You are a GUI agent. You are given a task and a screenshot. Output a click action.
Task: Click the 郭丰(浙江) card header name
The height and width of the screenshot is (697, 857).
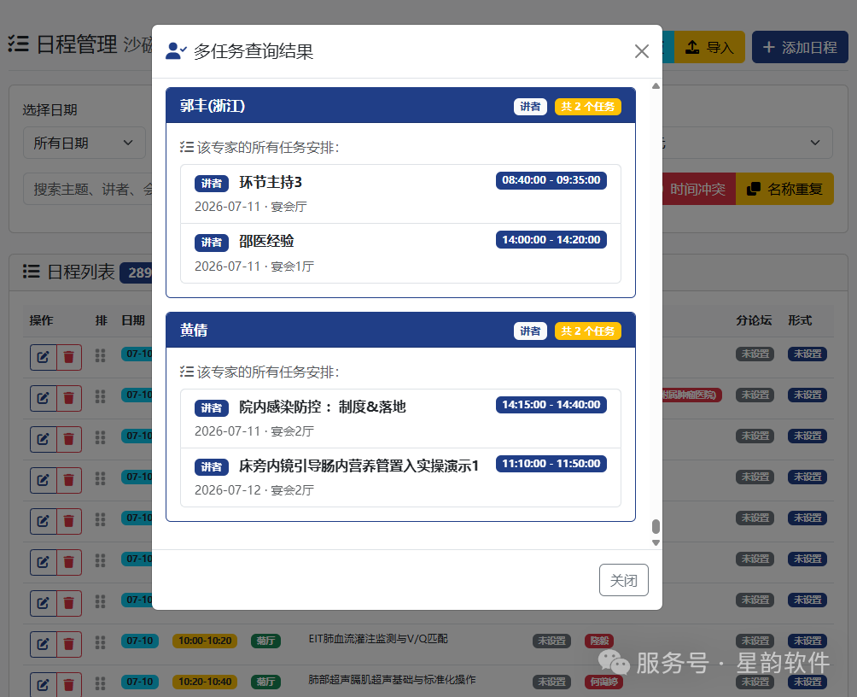click(213, 106)
